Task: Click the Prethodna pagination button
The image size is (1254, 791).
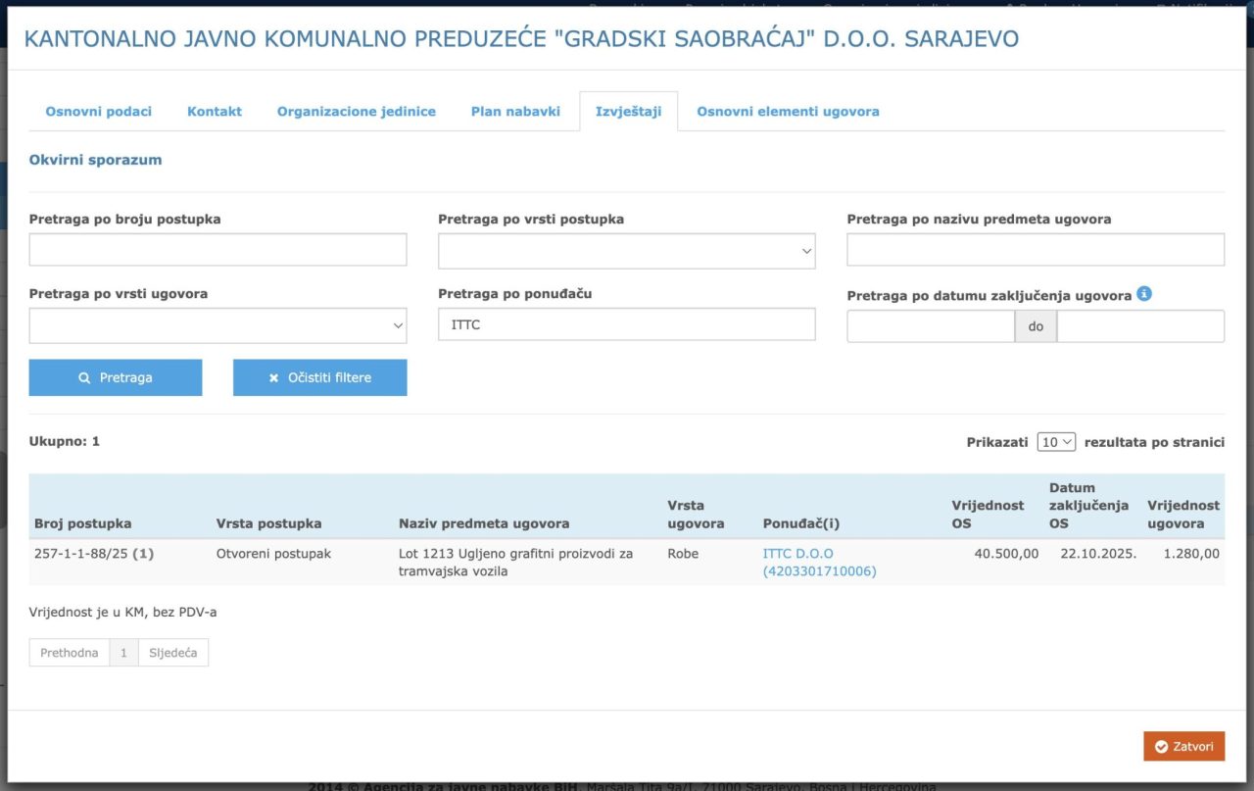Action: [69, 653]
